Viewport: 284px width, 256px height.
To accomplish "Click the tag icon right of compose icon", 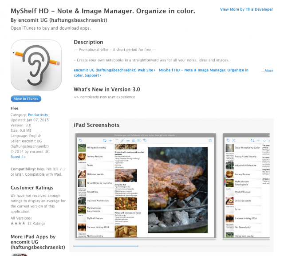I will [x=145, y=140].
